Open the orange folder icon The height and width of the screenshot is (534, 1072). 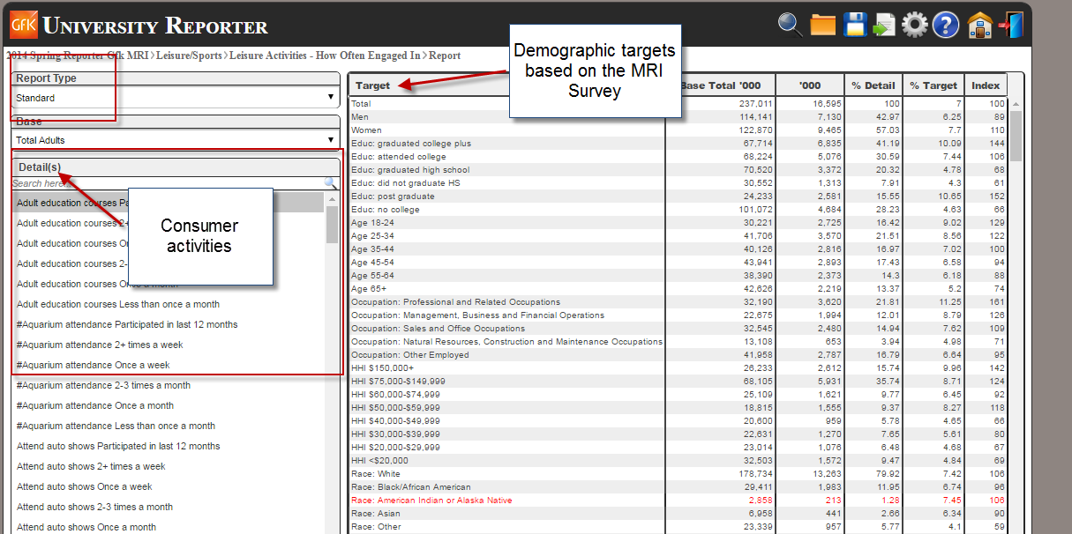point(823,24)
